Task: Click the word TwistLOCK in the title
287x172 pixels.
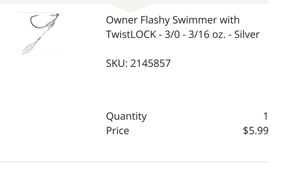Action: (x=131, y=35)
